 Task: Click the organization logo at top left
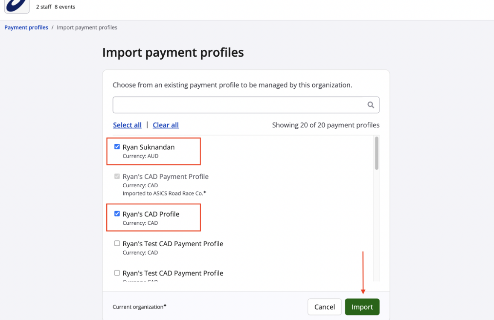[17, 6]
